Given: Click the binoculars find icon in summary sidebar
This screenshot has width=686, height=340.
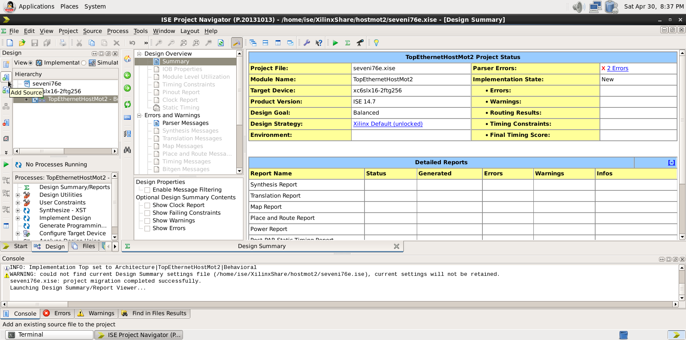Looking at the screenshot, I should coord(127,150).
